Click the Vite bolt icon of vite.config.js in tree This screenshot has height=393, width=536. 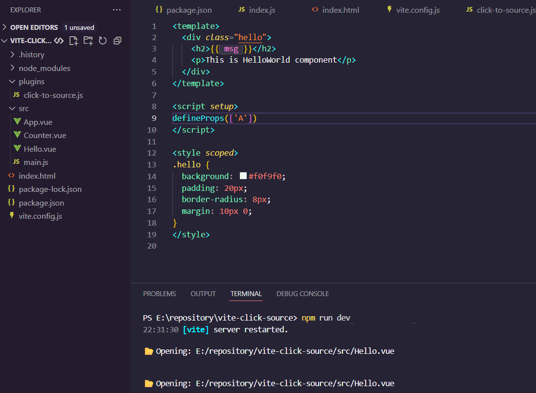click(x=12, y=215)
